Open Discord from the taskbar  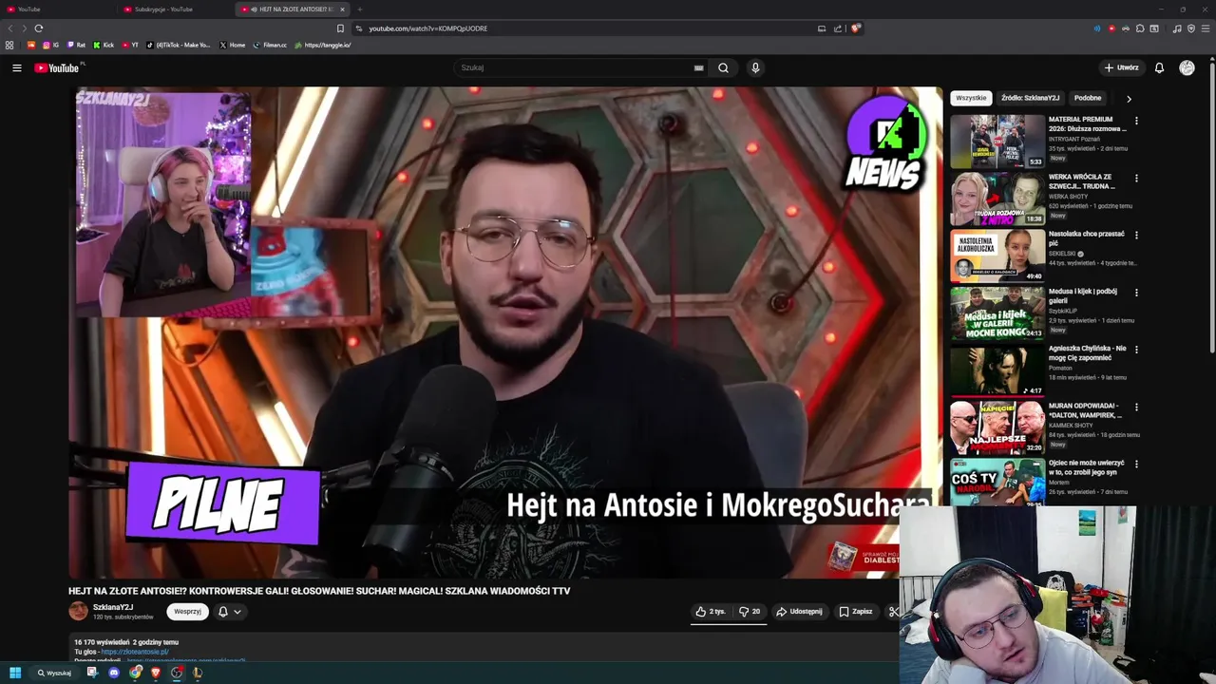click(114, 673)
